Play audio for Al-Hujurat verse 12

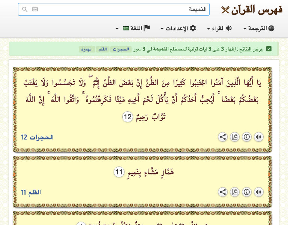[x=258, y=137]
